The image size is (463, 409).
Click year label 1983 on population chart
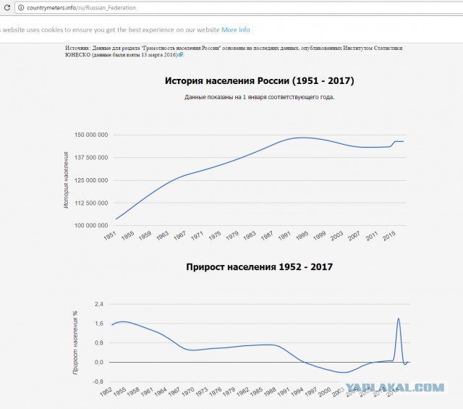(x=250, y=236)
